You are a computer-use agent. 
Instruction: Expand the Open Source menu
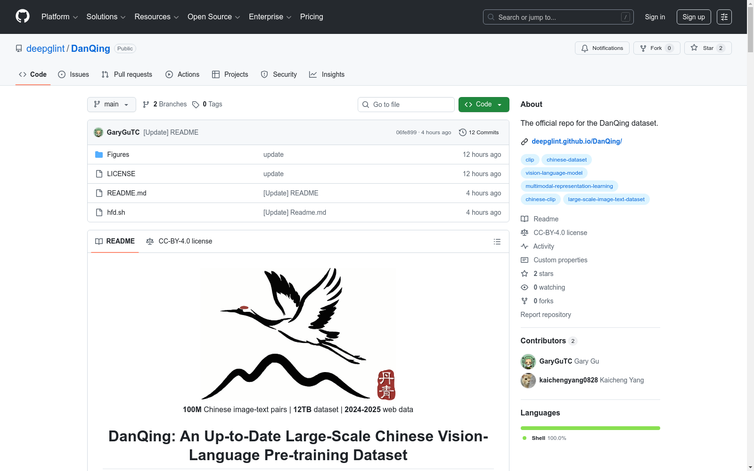[x=214, y=17]
